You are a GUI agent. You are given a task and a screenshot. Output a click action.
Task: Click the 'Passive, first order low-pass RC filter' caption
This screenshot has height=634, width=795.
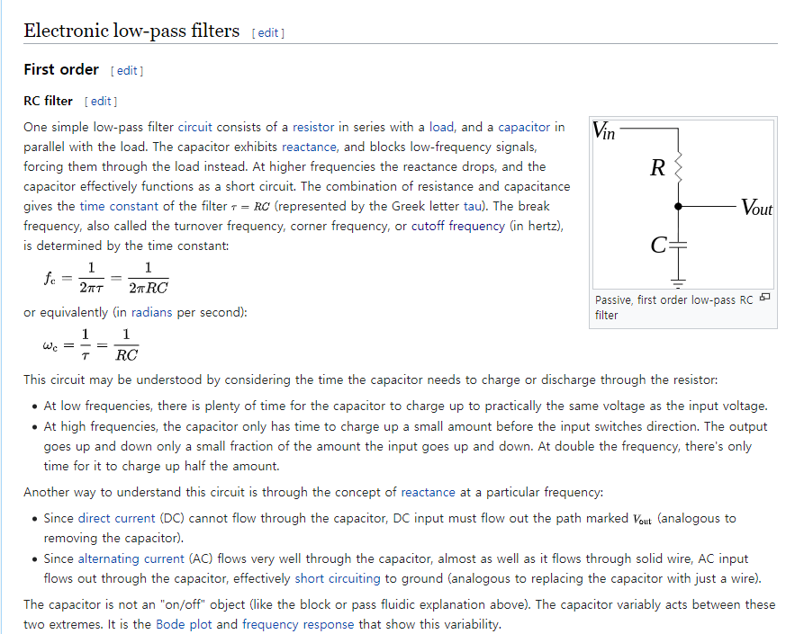673,308
